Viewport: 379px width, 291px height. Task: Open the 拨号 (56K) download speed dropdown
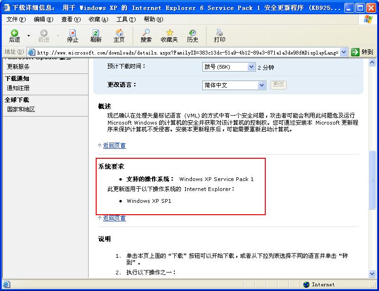(x=229, y=67)
